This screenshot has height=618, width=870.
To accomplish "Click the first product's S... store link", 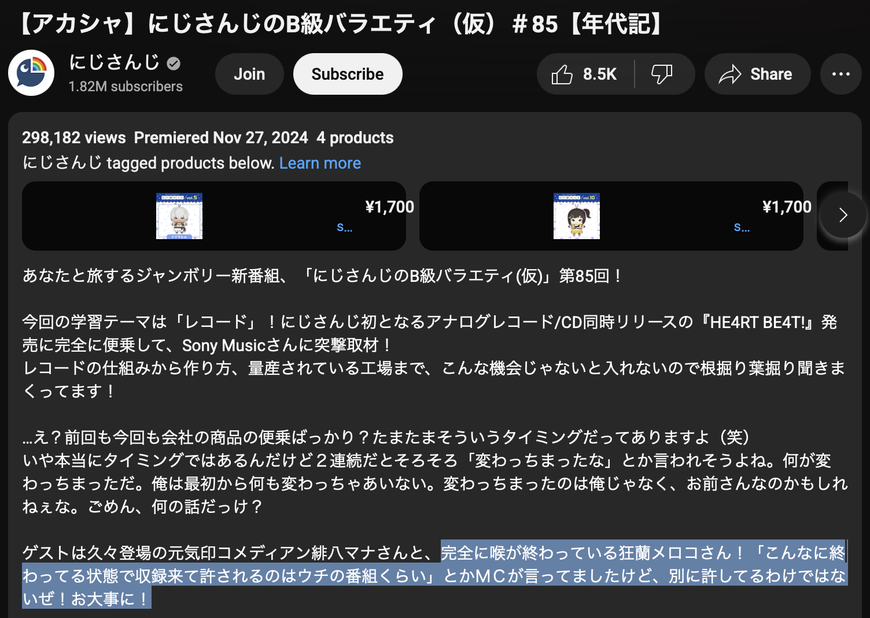I will click(345, 227).
